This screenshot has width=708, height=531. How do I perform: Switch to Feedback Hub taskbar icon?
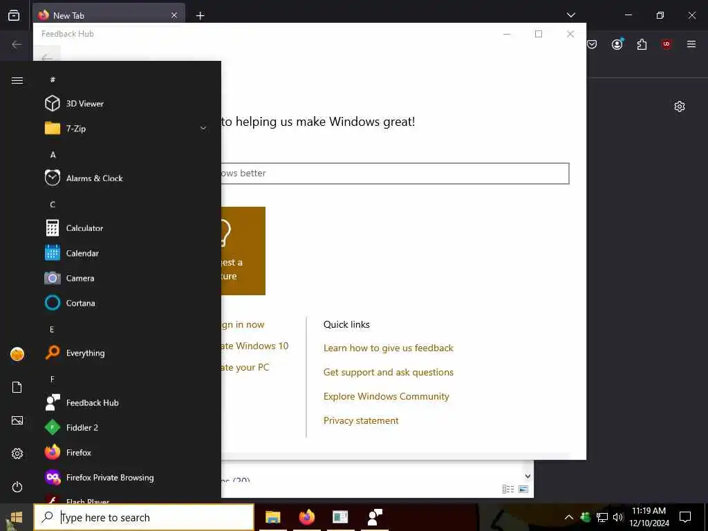(x=375, y=517)
